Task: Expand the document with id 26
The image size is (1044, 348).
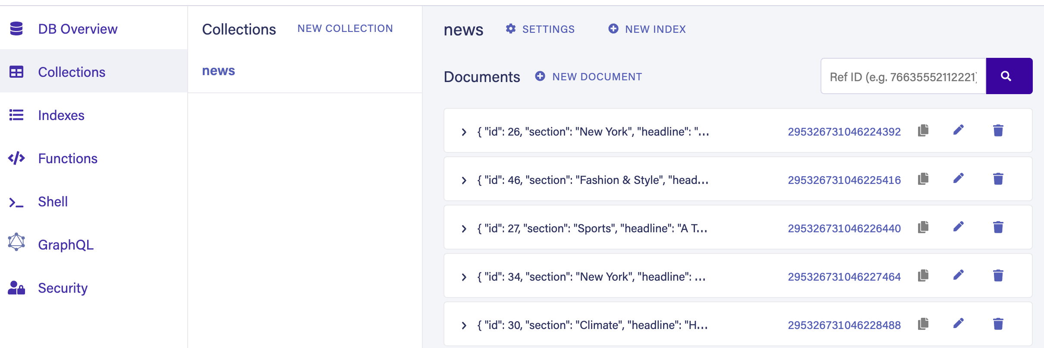Action: (x=464, y=132)
